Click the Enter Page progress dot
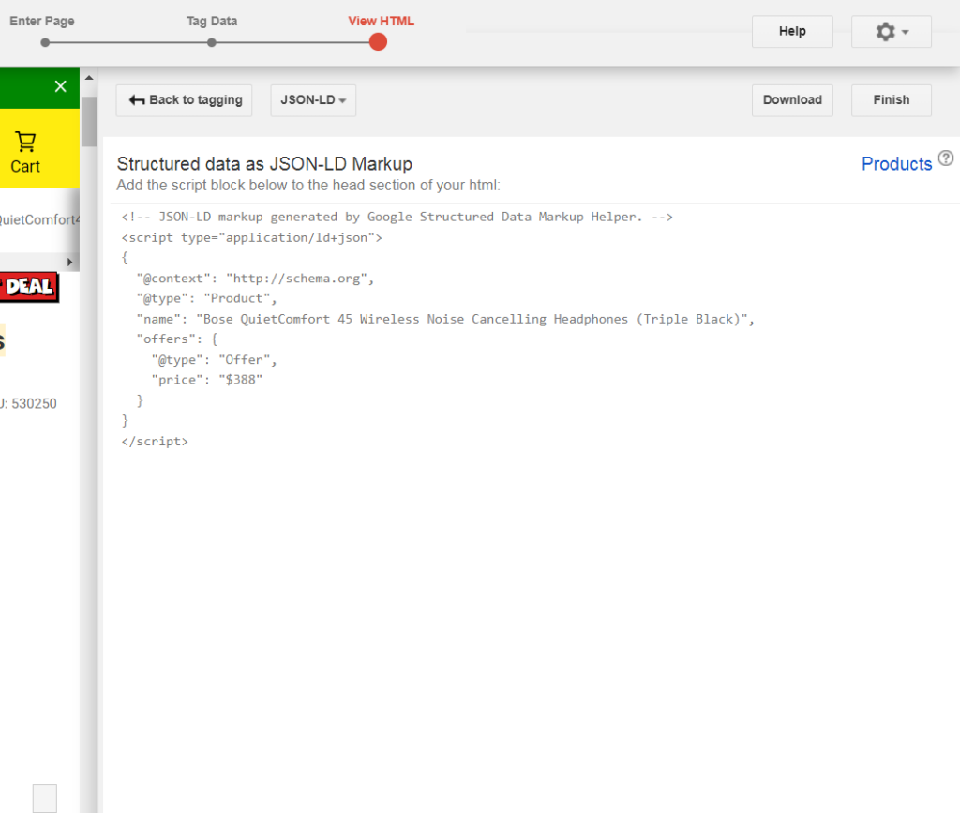This screenshot has width=960, height=813. (x=45, y=43)
